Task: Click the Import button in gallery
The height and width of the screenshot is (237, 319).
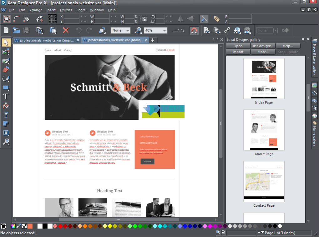Action: (238, 52)
